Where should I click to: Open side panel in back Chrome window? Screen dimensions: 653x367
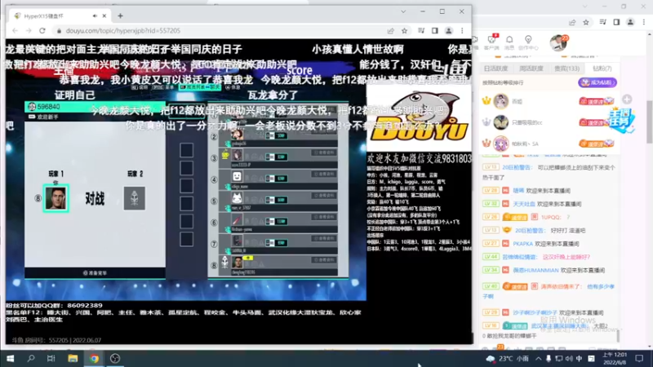click(616, 22)
